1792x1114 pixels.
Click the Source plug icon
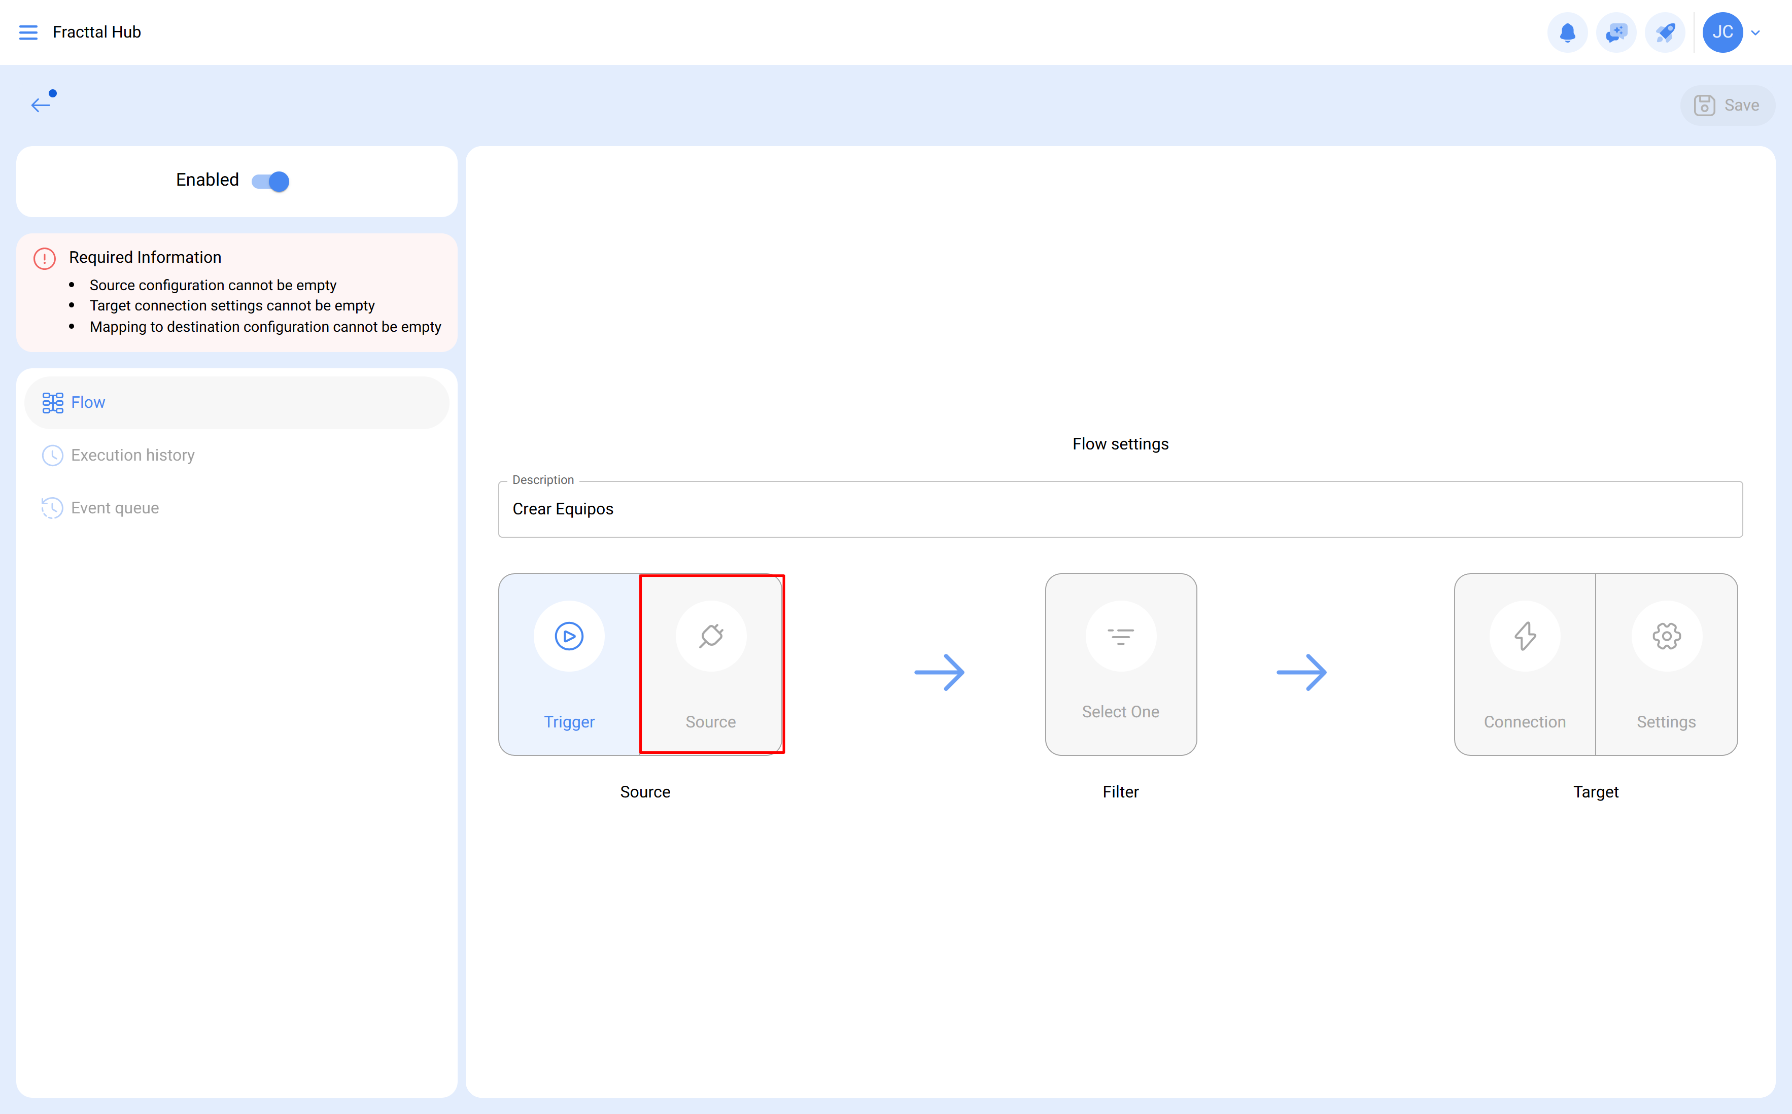(x=711, y=636)
